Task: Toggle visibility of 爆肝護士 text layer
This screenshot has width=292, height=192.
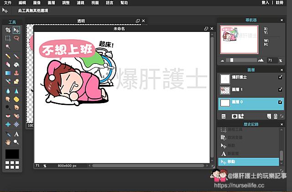Action: (x=280, y=77)
